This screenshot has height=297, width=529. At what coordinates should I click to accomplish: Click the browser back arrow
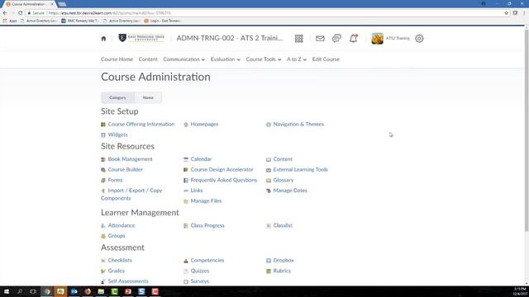pos(5,13)
